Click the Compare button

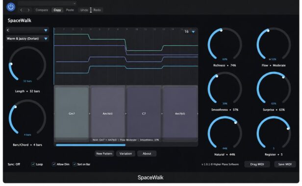pos(42,10)
